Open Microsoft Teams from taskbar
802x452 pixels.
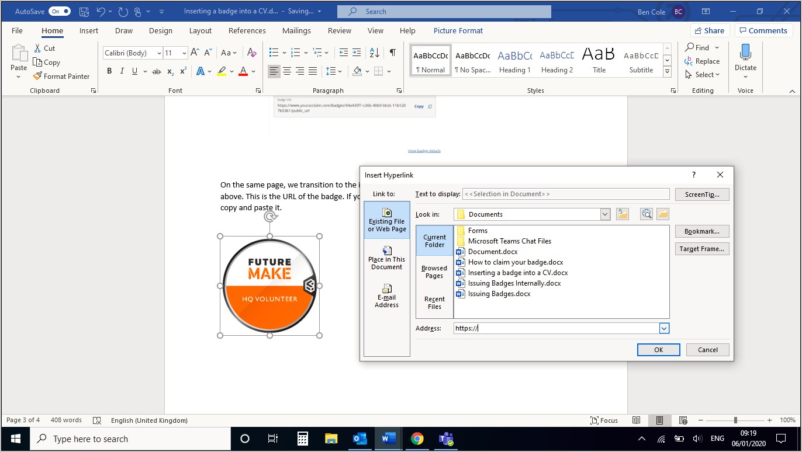click(x=446, y=439)
